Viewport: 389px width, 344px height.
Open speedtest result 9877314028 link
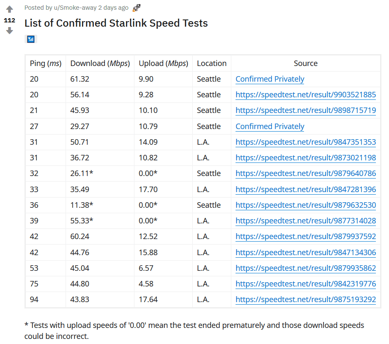(x=305, y=221)
